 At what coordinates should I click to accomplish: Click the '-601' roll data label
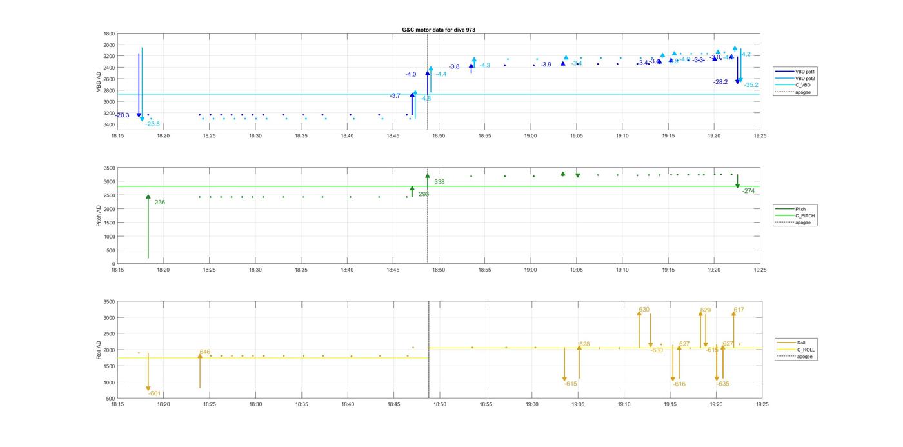click(154, 393)
